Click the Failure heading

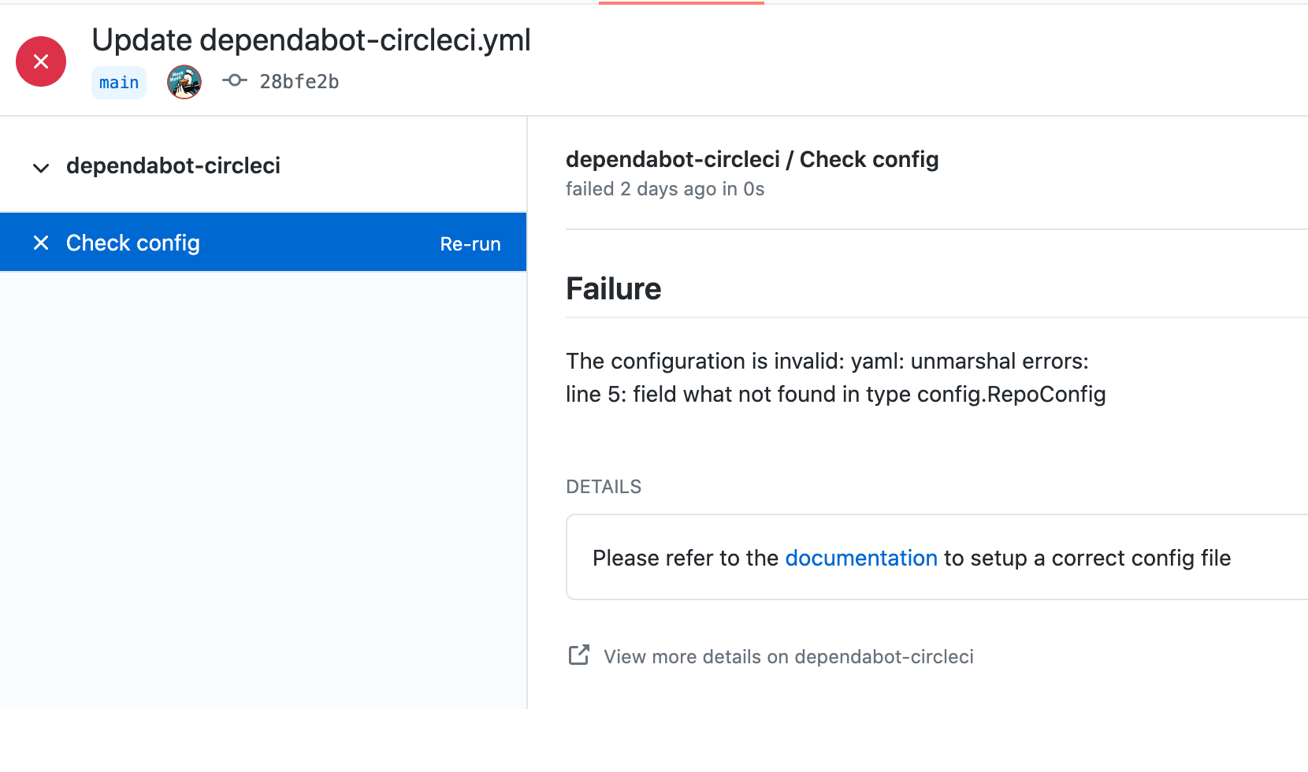(613, 289)
